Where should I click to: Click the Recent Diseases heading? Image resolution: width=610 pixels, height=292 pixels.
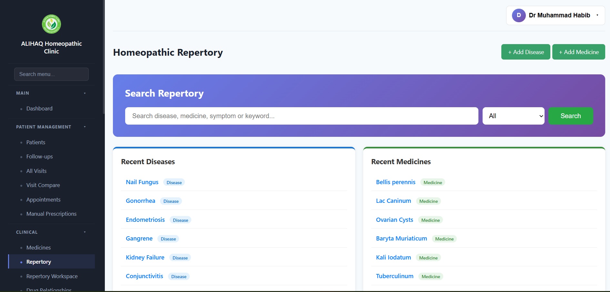point(148,162)
